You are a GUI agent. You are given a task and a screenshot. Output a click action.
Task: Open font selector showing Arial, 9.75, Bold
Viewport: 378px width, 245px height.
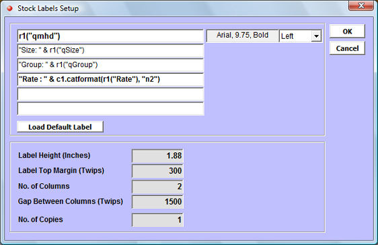coord(242,36)
